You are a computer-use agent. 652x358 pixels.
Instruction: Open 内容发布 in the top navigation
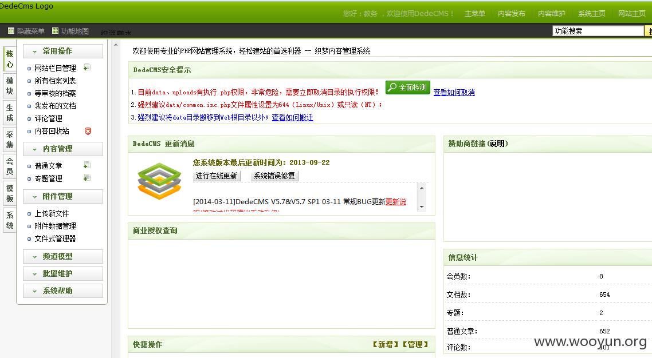(x=512, y=14)
